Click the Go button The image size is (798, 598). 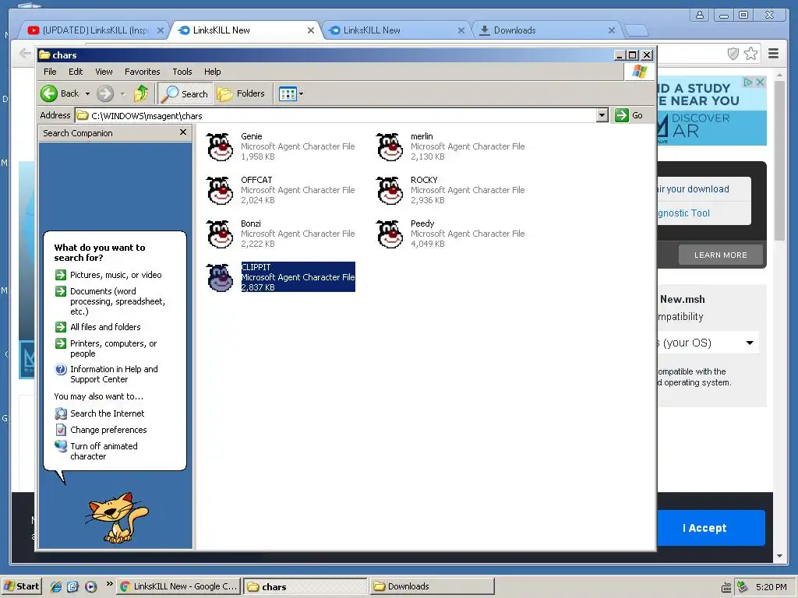(629, 115)
